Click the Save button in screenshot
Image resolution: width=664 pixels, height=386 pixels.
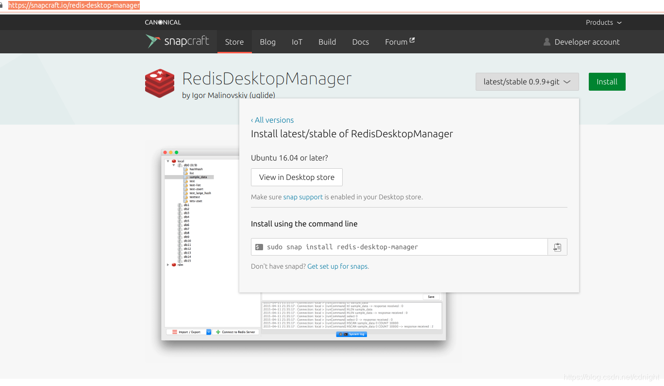[x=431, y=297]
